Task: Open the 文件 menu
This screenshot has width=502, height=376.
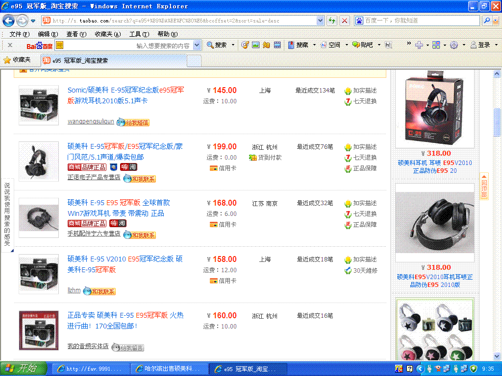Action: coord(20,34)
